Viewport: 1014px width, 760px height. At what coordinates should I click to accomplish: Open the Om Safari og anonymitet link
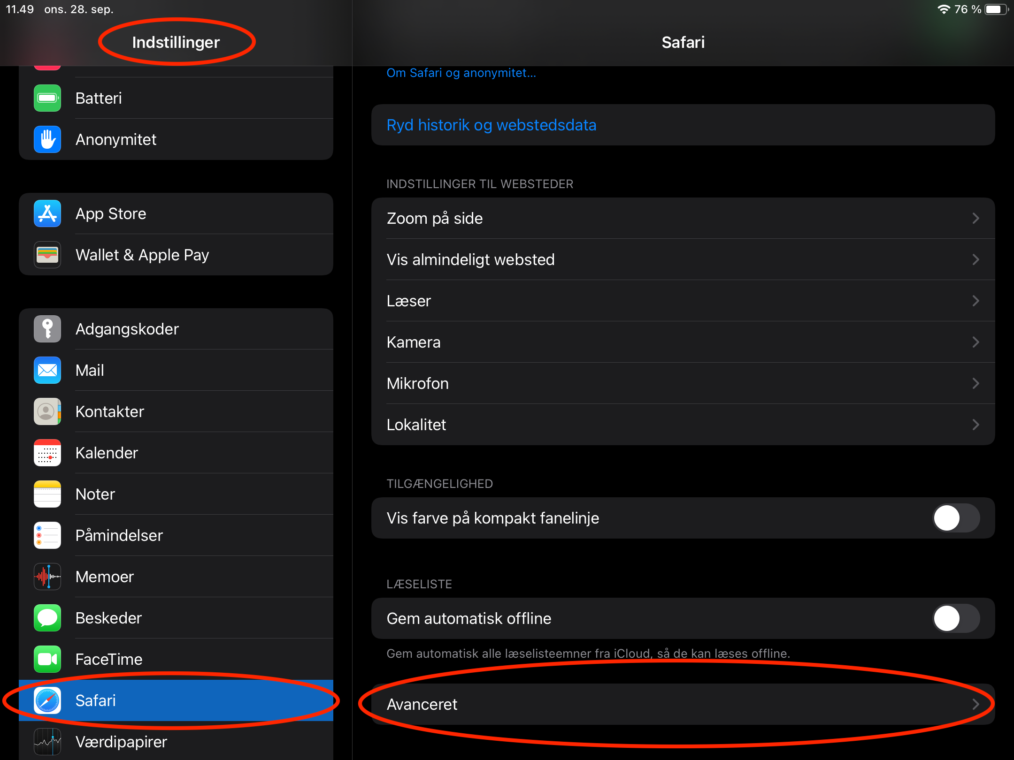[x=461, y=73]
